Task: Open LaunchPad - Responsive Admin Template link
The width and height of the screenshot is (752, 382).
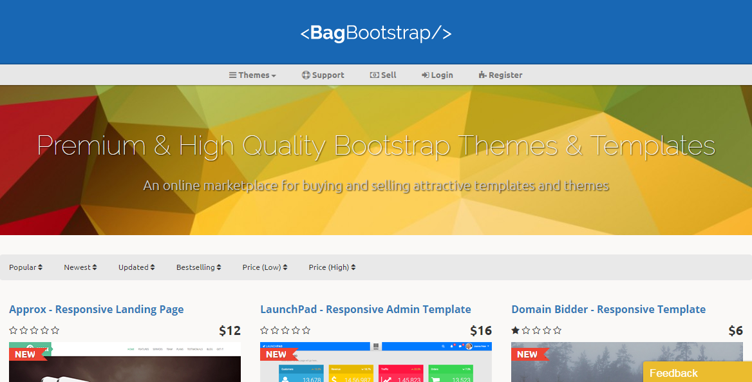Action: click(x=366, y=309)
